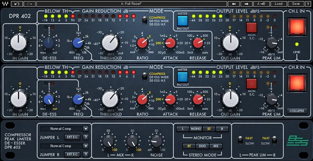Click the L MIX knob
313x161 pixels.
pyautogui.click(x=108, y=142)
